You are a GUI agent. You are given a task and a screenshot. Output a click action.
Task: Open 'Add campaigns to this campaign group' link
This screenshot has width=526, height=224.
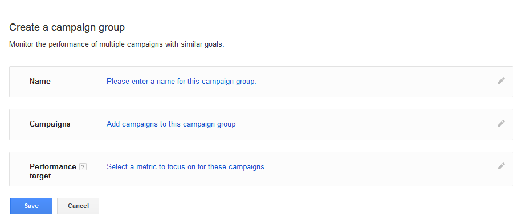[171, 124]
